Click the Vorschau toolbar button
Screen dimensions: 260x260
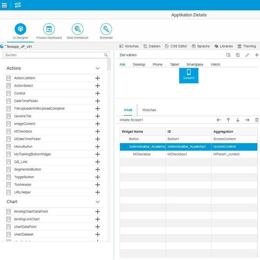coord(129,46)
